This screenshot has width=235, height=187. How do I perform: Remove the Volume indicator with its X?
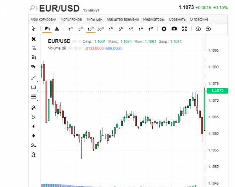[80, 48]
